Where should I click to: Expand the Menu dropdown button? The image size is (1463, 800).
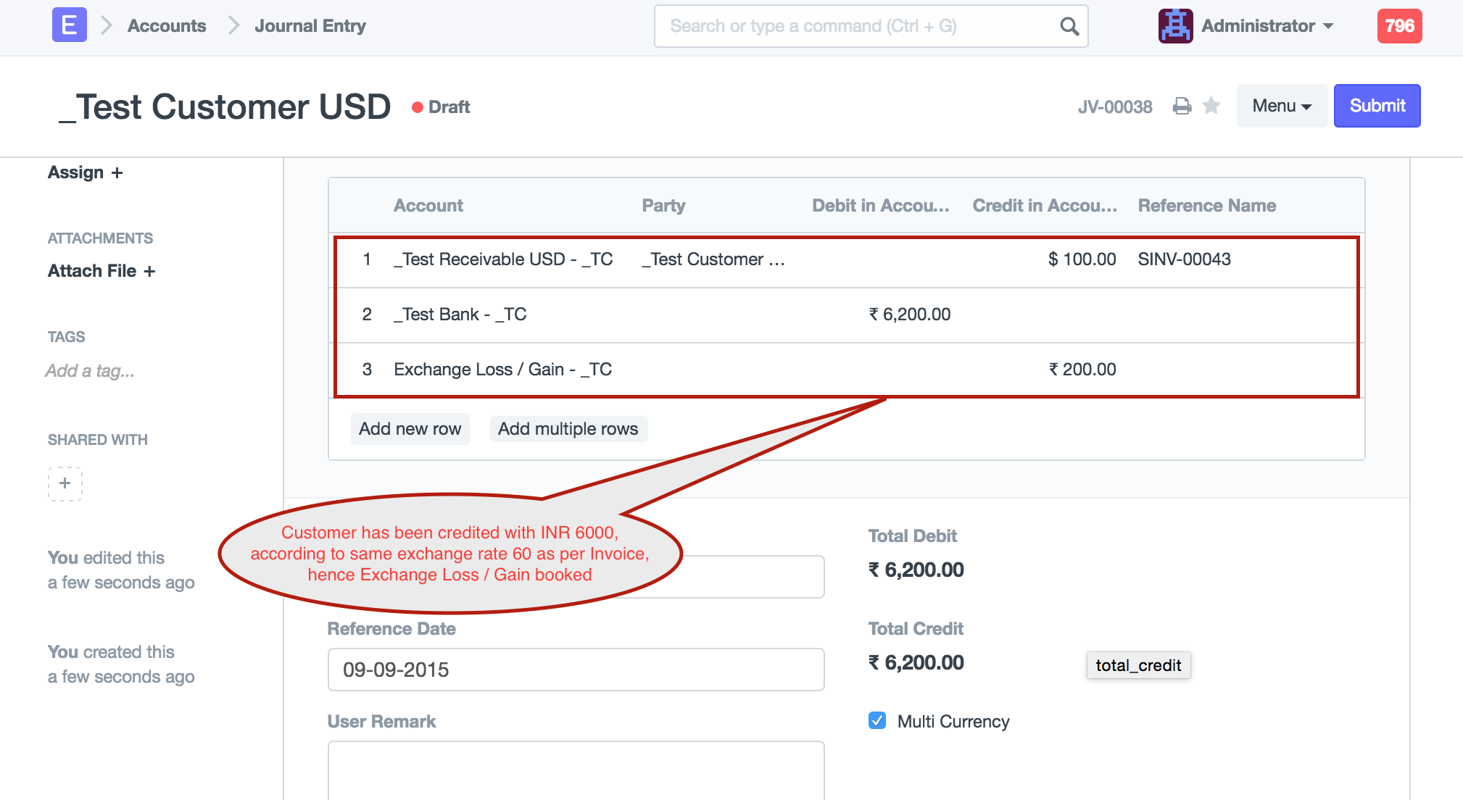pos(1281,106)
